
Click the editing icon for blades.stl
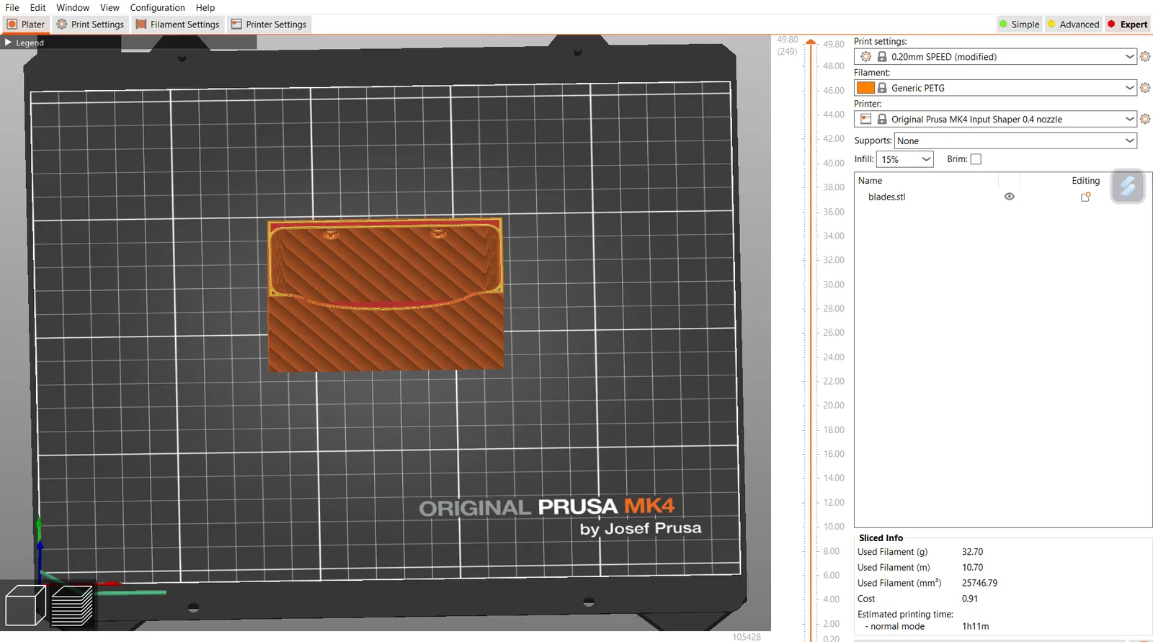[x=1085, y=197]
